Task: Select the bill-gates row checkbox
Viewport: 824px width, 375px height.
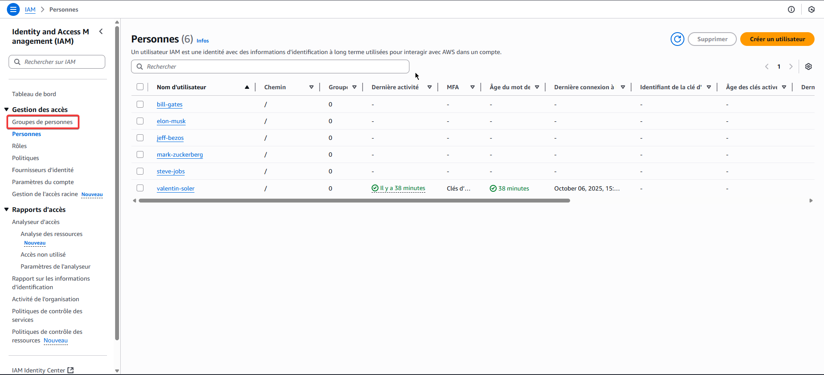Action: coord(140,104)
